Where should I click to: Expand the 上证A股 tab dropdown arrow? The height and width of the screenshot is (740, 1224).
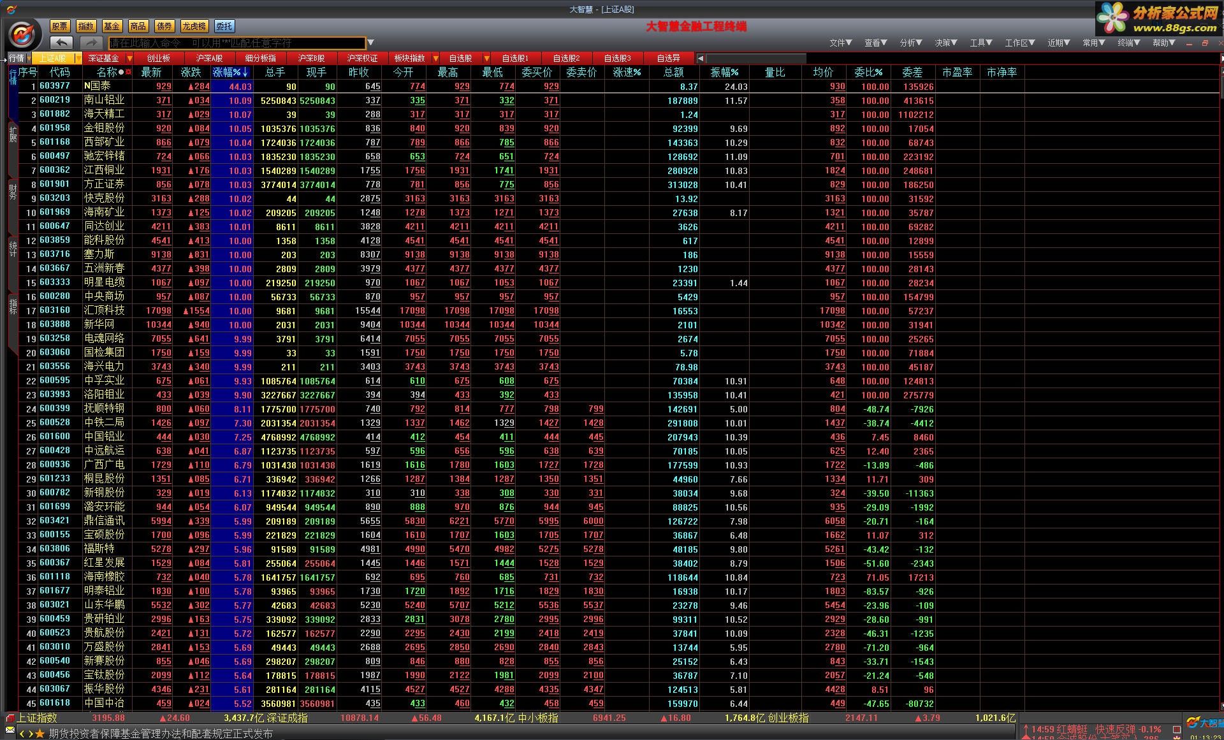(x=78, y=58)
